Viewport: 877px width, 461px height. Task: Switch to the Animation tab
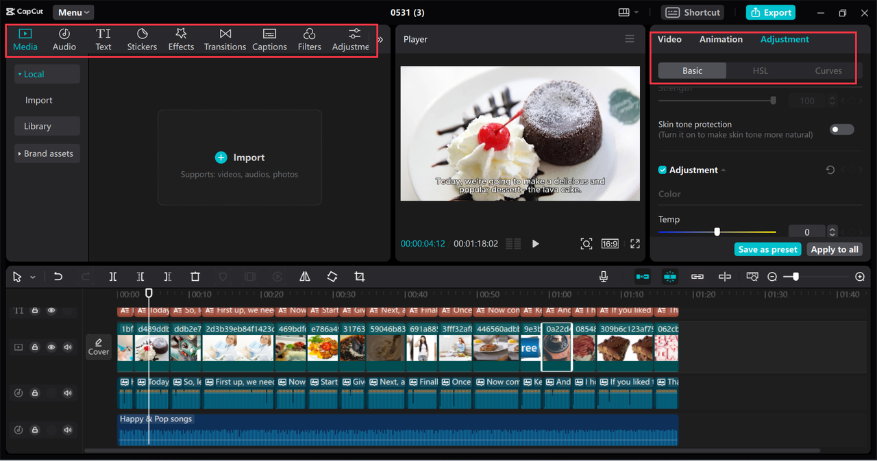click(721, 39)
